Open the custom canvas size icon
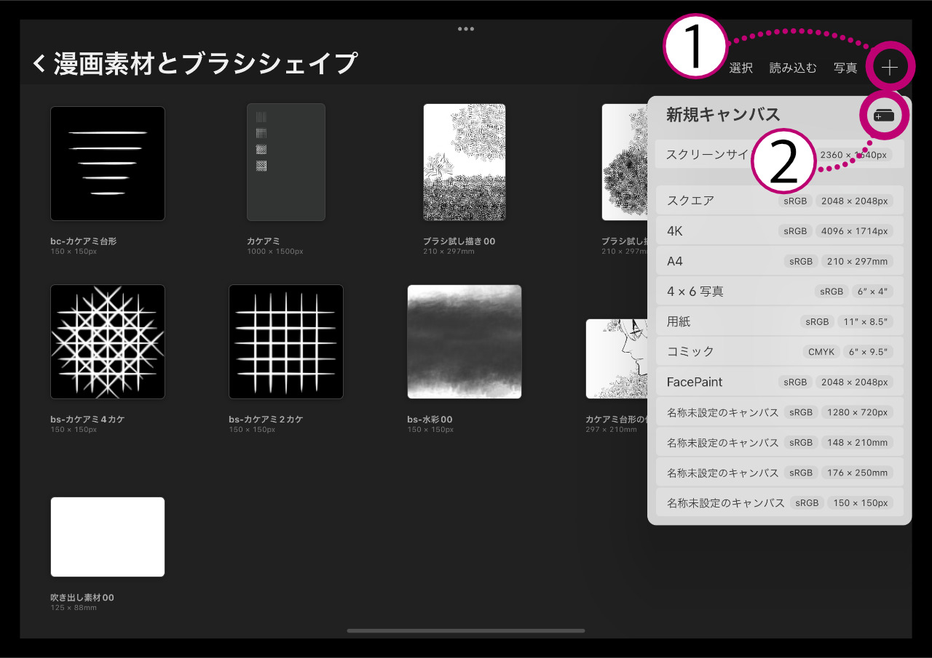Screen dimensions: 932x658 click(883, 116)
